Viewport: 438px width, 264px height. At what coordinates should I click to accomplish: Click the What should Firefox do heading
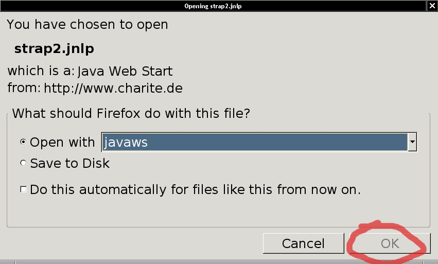point(131,113)
